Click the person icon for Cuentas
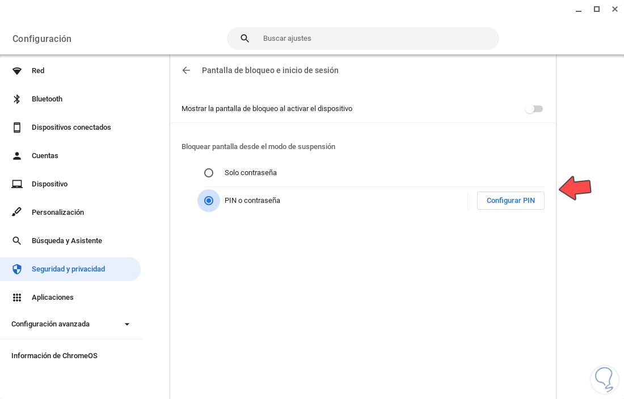Image resolution: width=624 pixels, height=399 pixels. coord(17,156)
